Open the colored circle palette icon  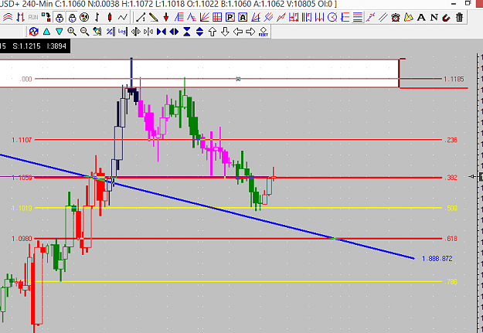tap(84, 17)
